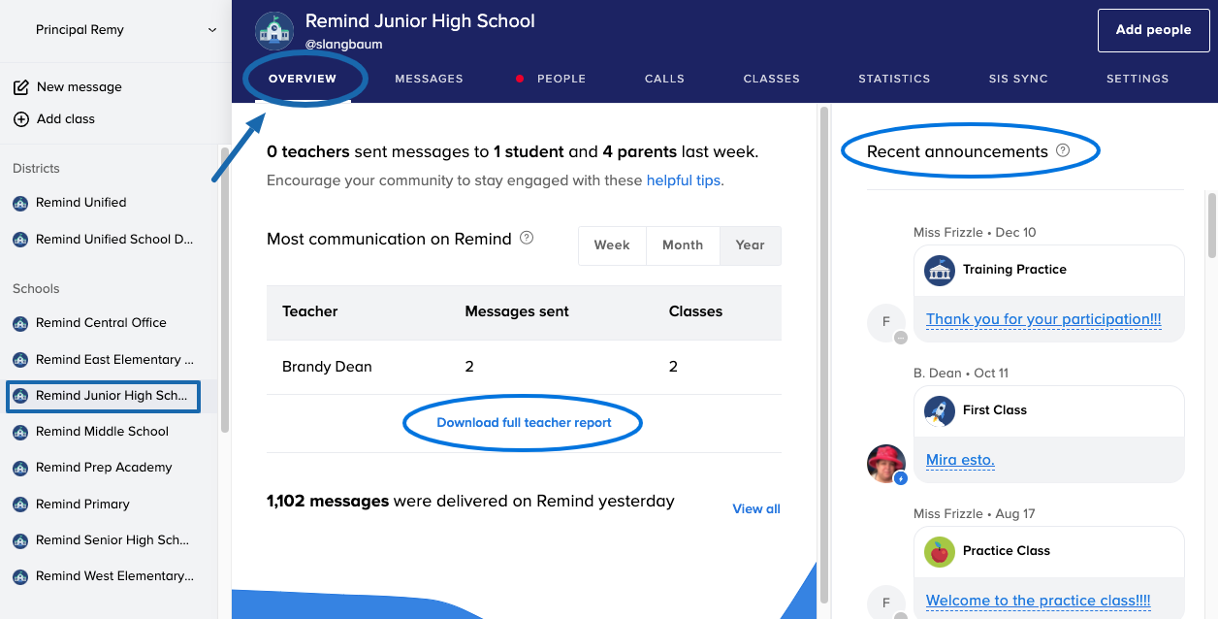This screenshot has height=619, width=1218.
Task: Click the Training Practice class icon
Action: click(x=939, y=270)
